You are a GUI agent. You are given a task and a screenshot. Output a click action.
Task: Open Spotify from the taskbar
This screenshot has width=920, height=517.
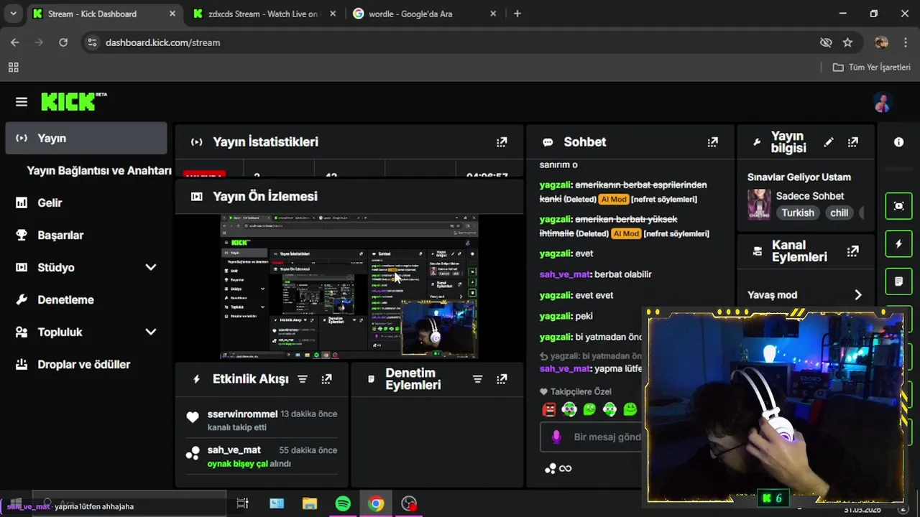point(343,504)
